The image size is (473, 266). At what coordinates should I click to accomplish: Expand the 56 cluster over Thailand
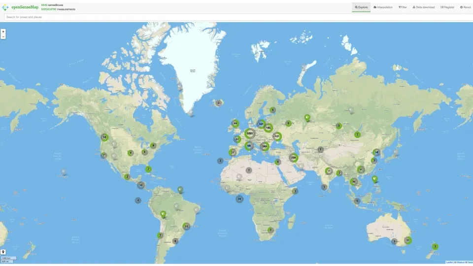pyautogui.click(x=354, y=182)
